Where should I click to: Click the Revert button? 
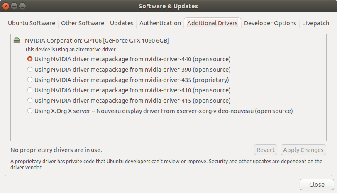pyautogui.click(x=266, y=150)
